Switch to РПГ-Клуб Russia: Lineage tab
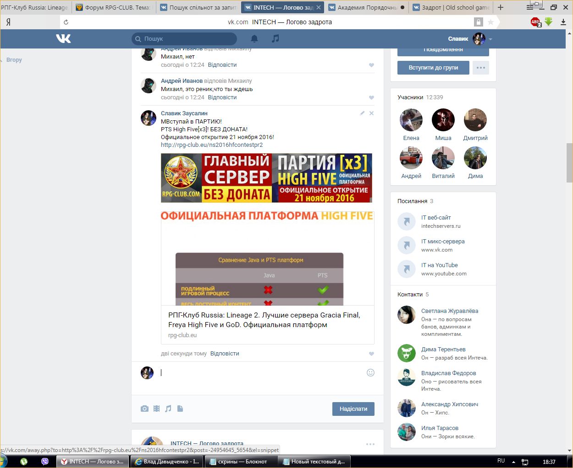 34,7
